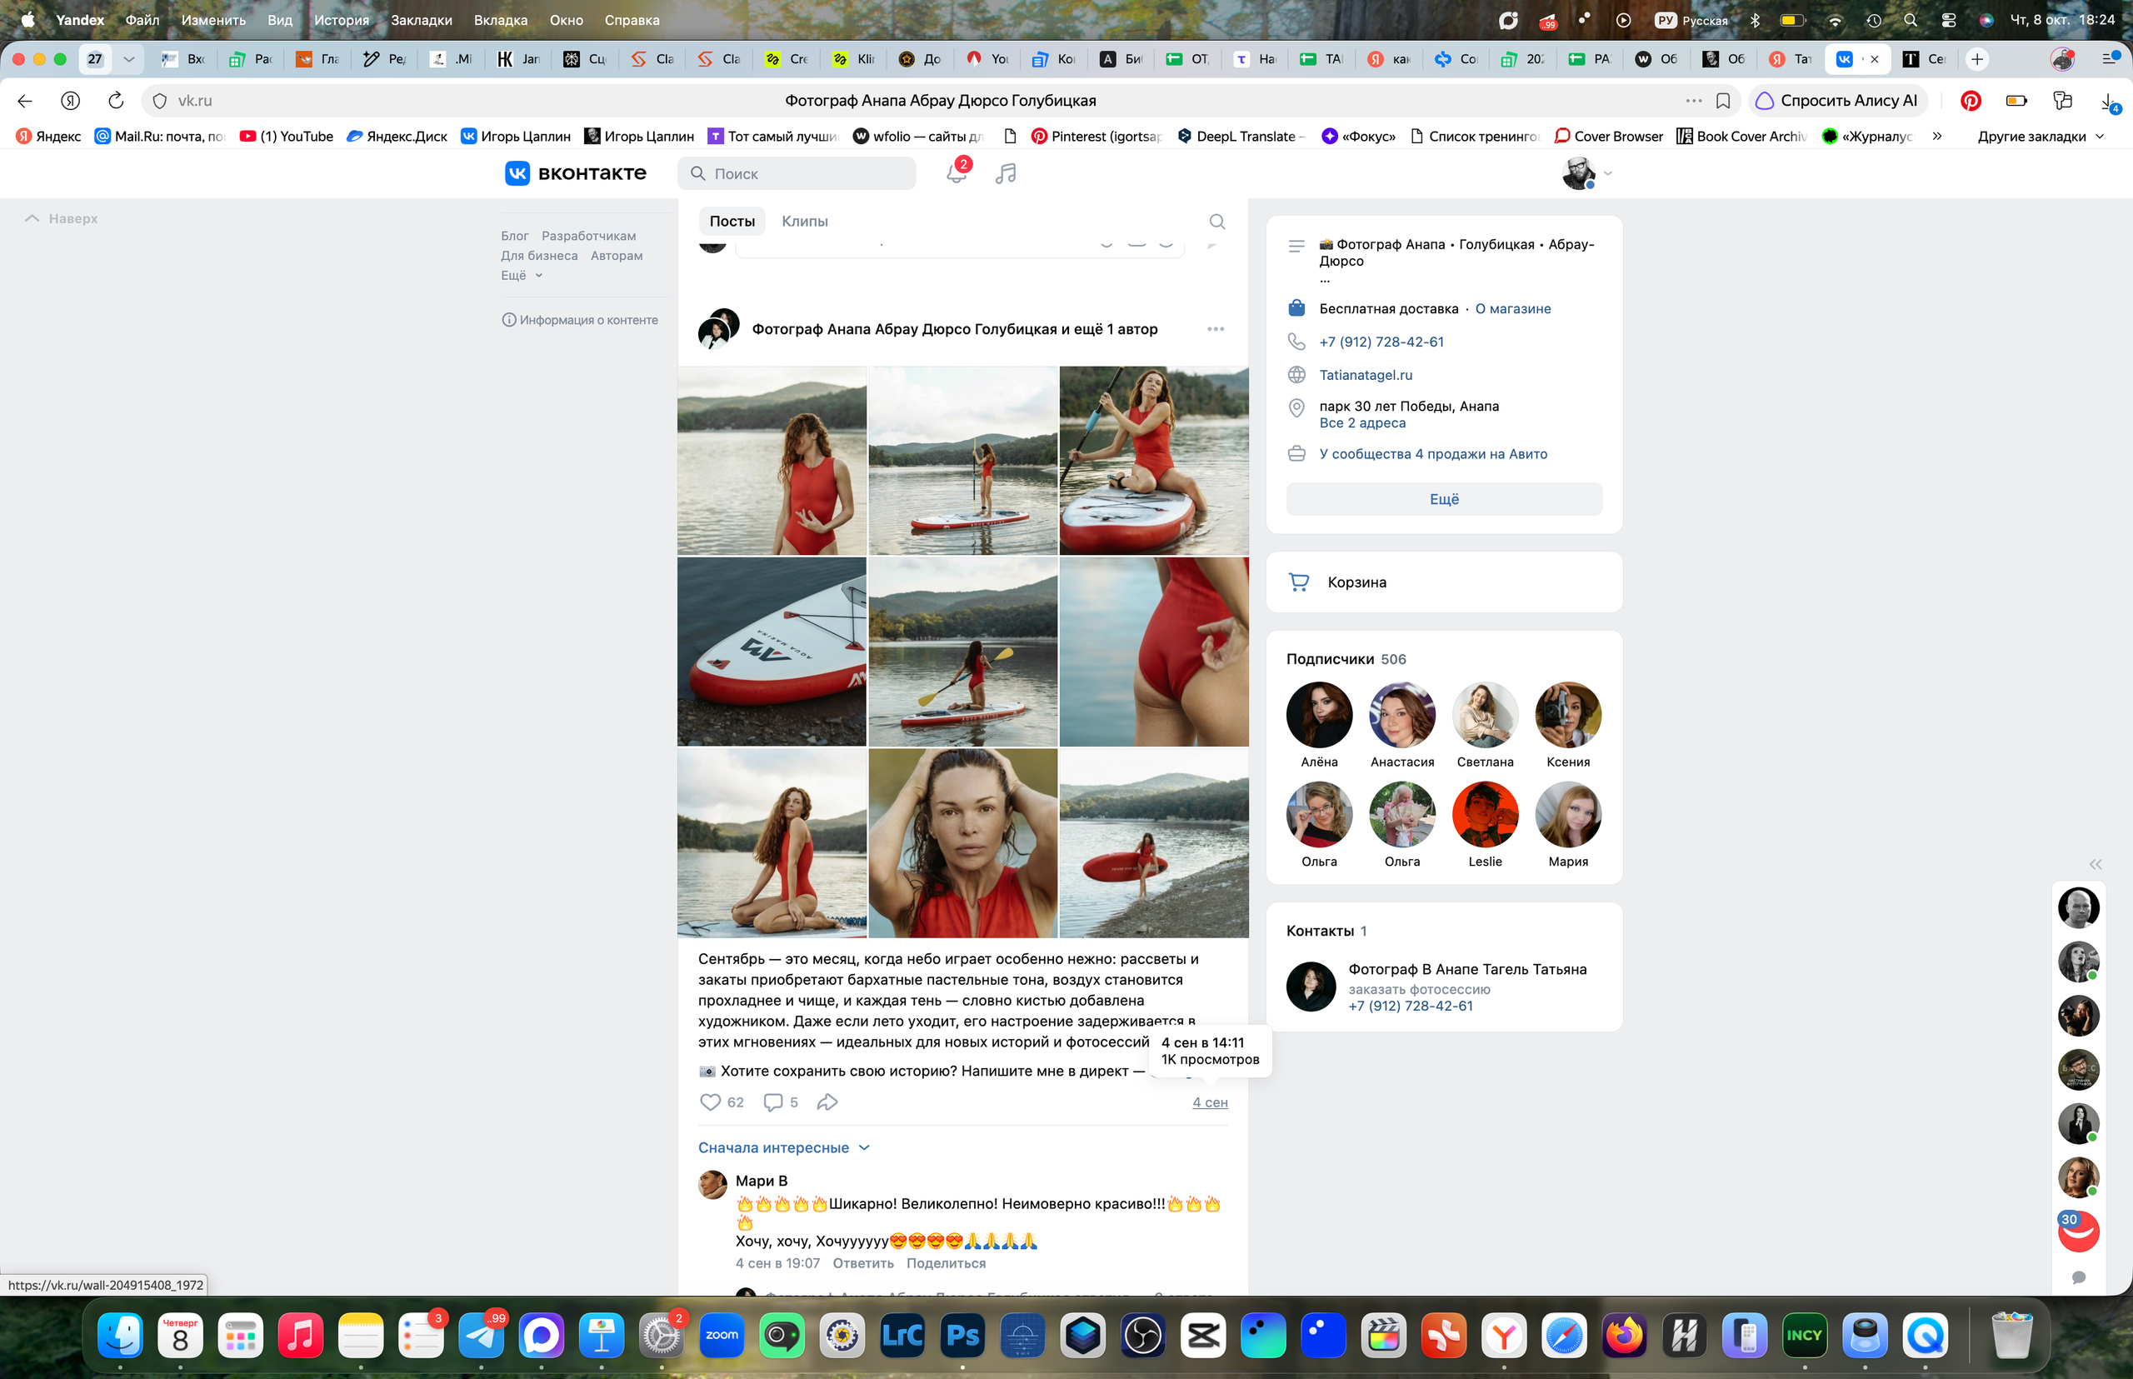The image size is (2133, 1379).
Task: Open Tatianatagel.ru website link
Action: pyautogui.click(x=1365, y=374)
